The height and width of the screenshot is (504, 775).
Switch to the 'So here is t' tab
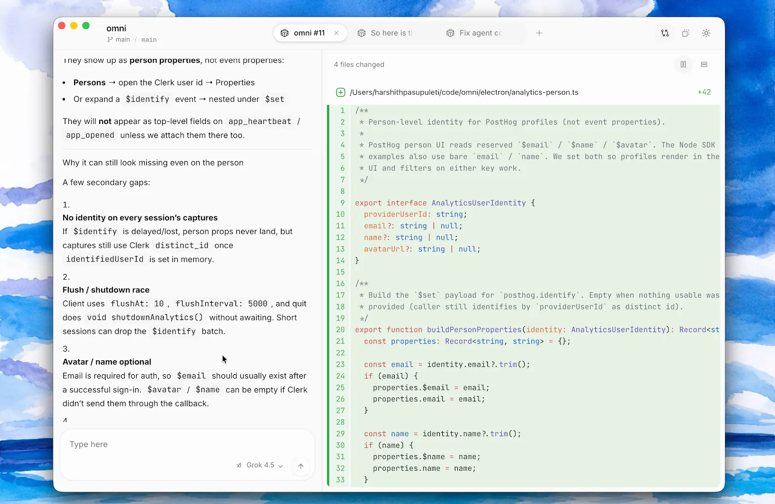pyautogui.click(x=386, y=33)
